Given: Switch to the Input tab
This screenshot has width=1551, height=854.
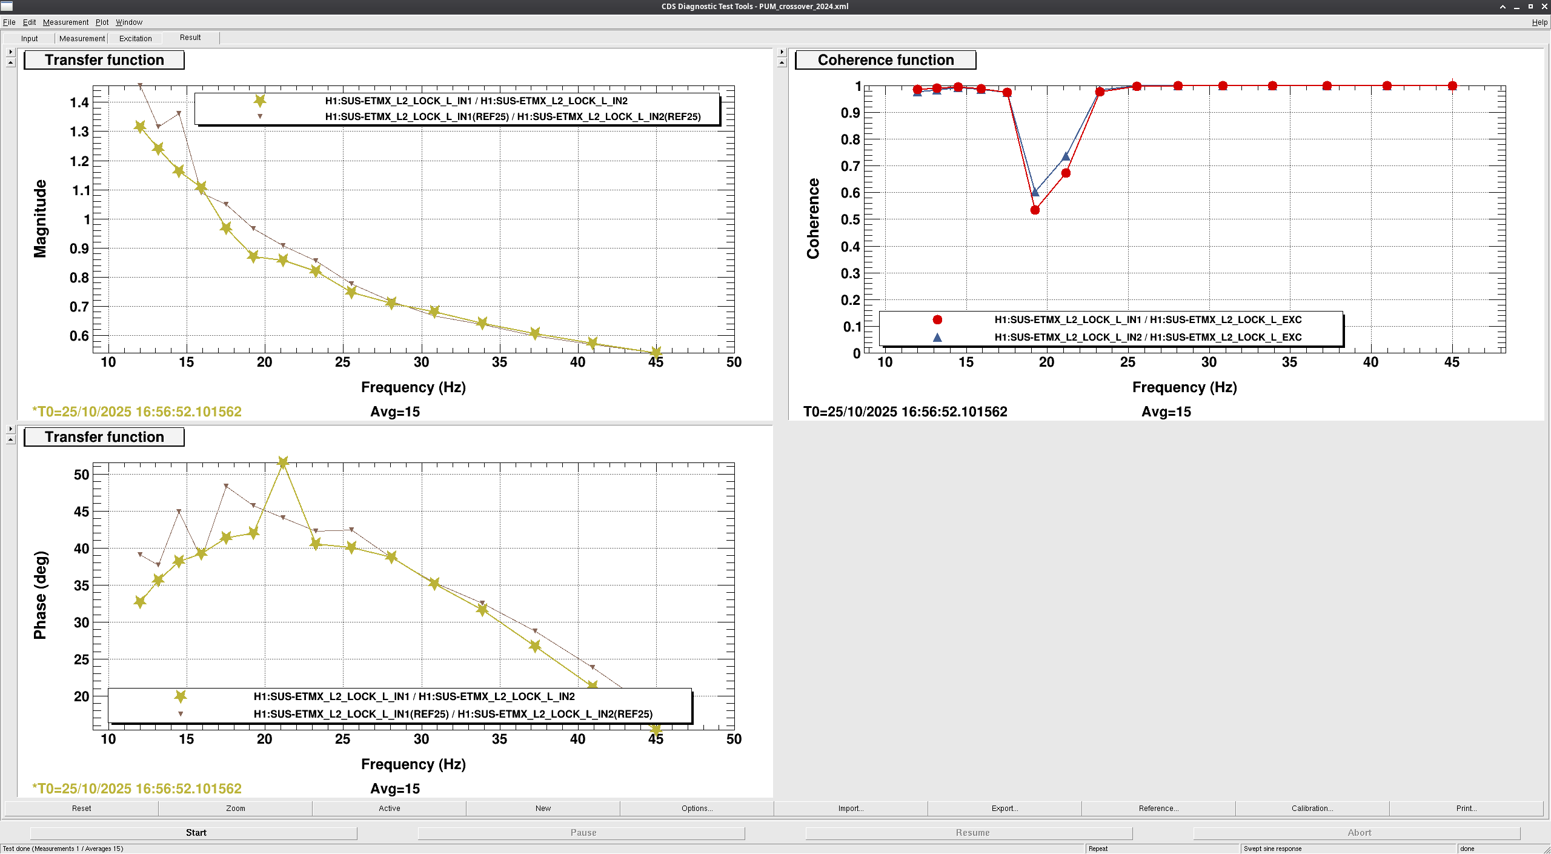Looking at the screenshot, I should tap(29, 38).
